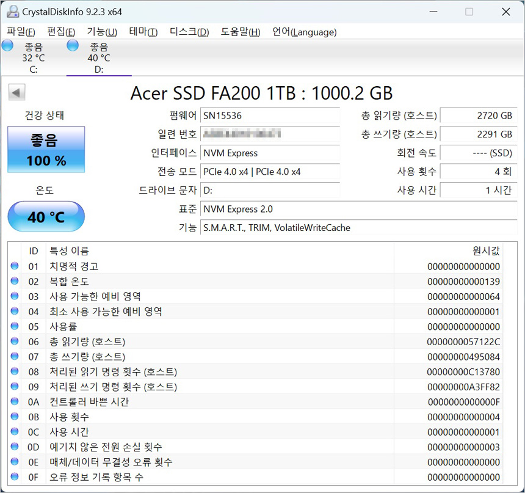Open the 언어(Language) menu

304,32
